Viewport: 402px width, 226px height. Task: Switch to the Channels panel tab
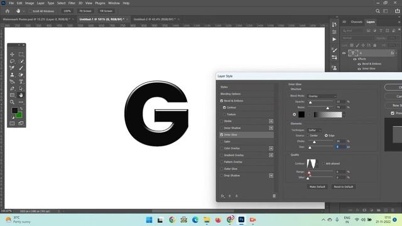pos(356,22)
